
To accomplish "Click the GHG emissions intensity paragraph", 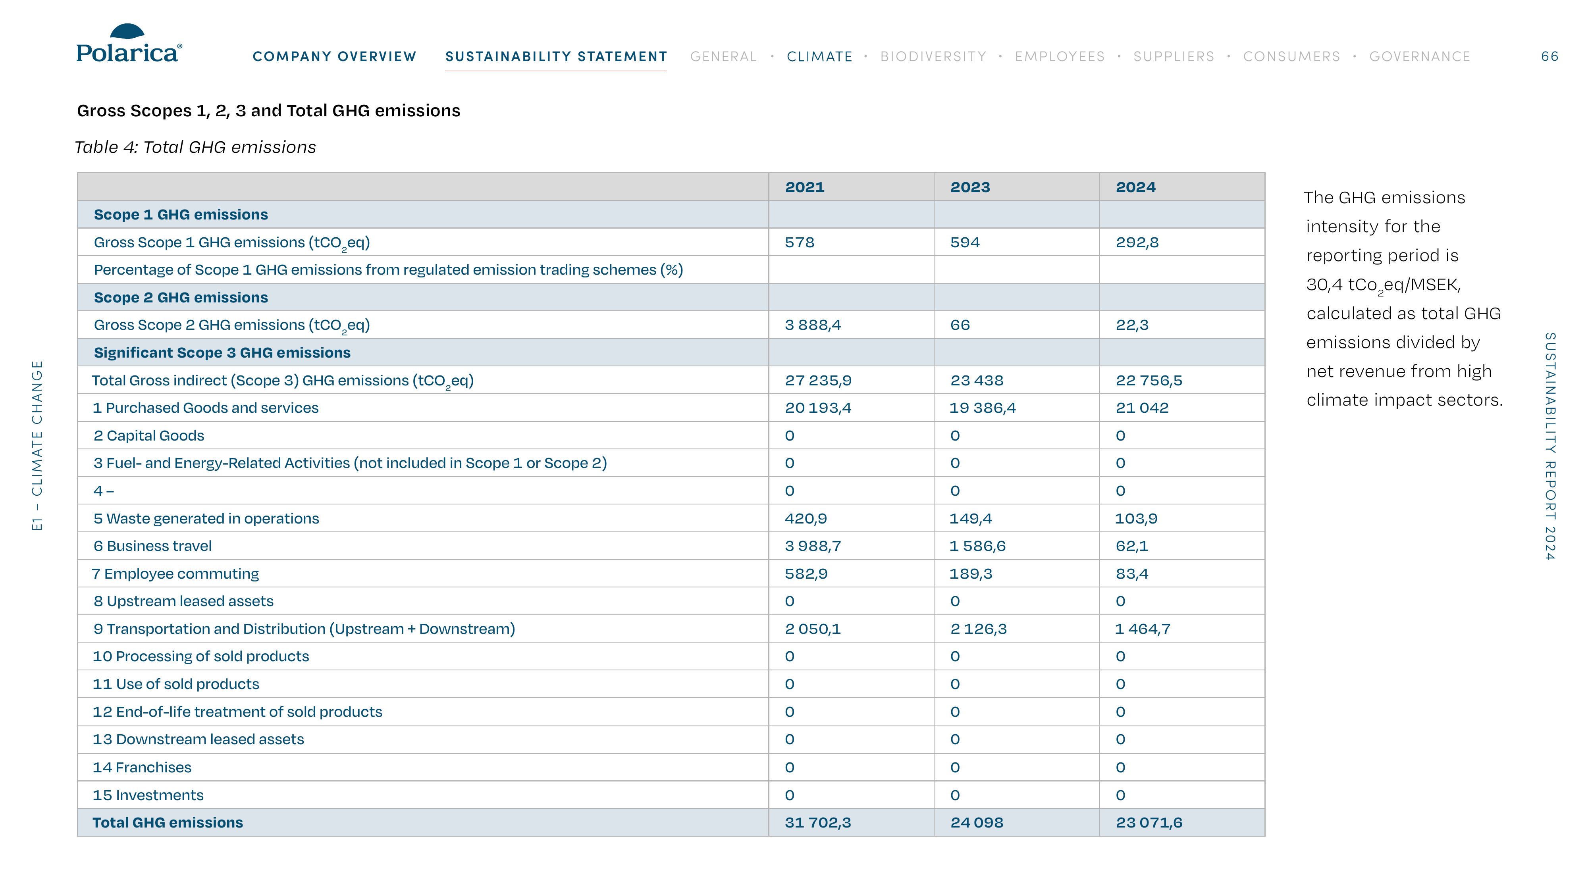I will (x=1404, y=299).
